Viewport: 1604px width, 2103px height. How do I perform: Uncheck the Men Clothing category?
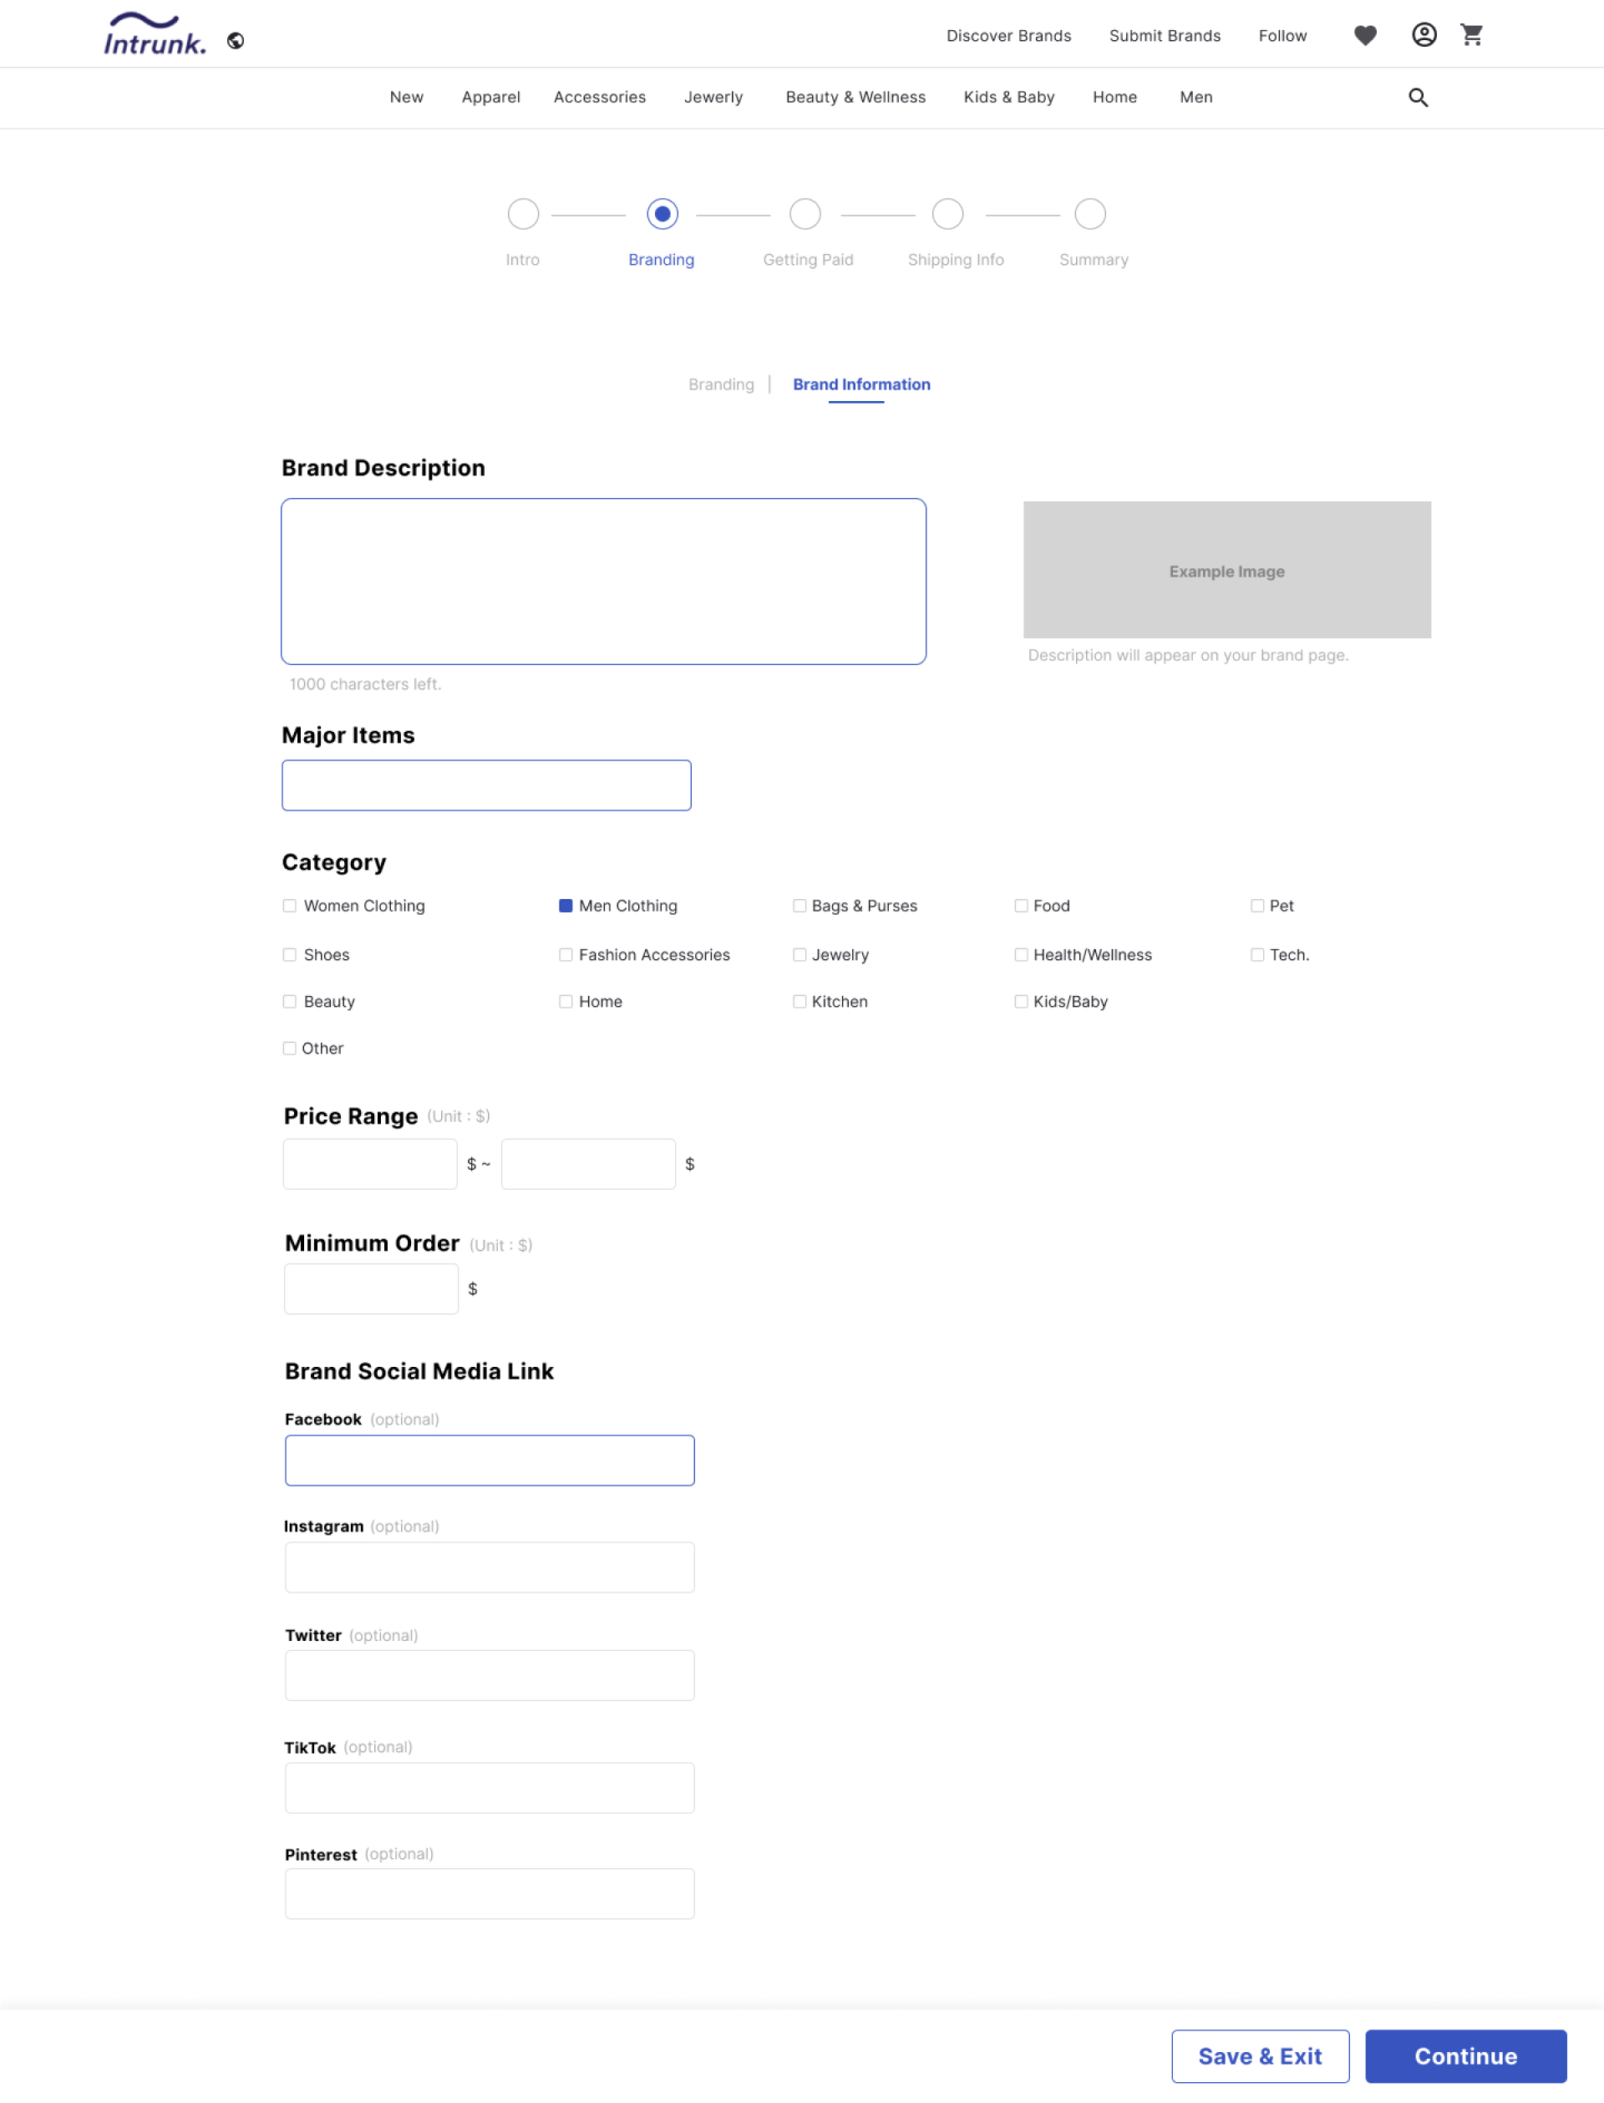click(566, 906)
